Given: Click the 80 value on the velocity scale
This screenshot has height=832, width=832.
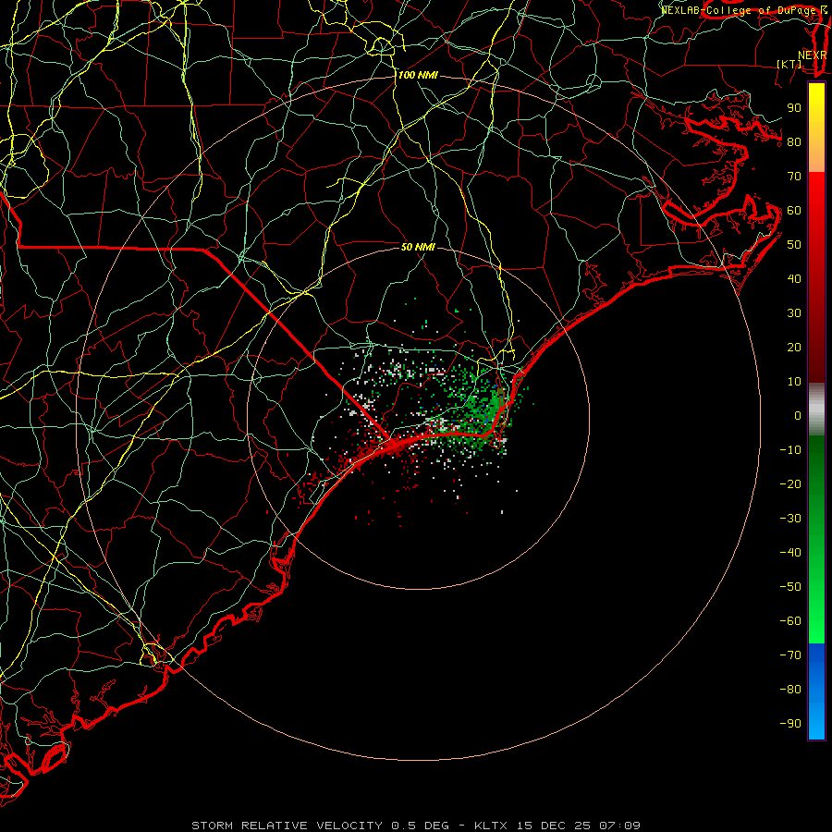Looking at the screenshot, I should tap(794, 142).
